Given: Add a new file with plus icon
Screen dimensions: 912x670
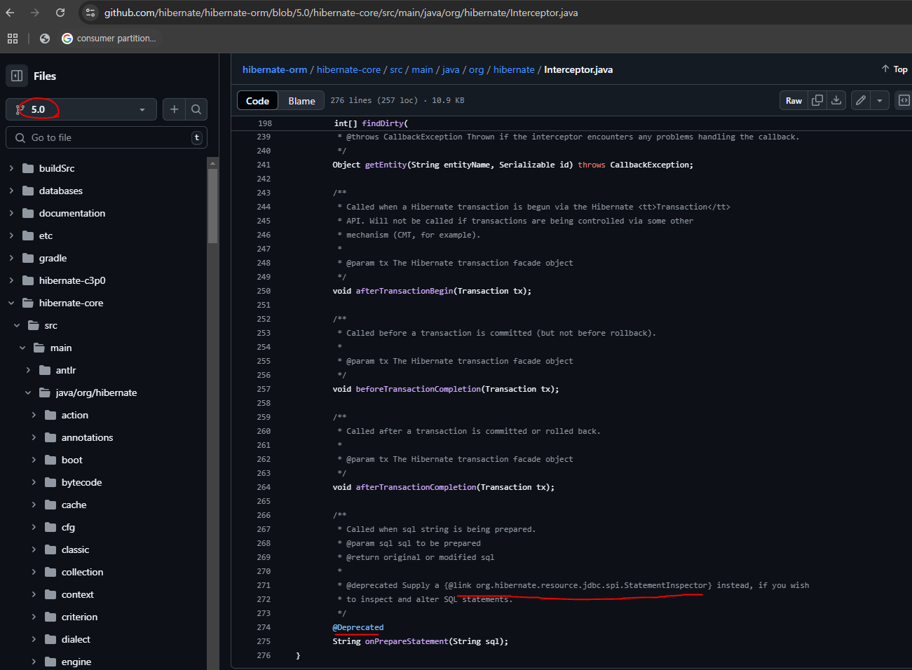Looking at the screenshot, I should point(175,109).
